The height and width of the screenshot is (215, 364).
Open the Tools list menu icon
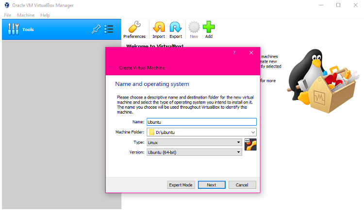tap(109, 29)
